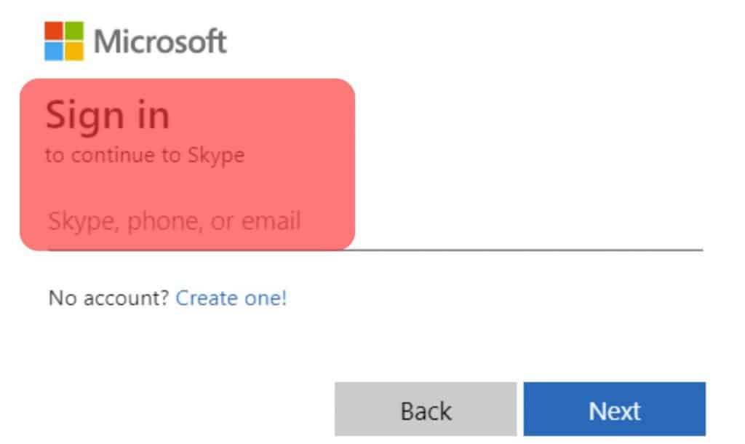745x444 pixels.
Task: Click the Microsoft four-square logo
Action: coord(63,40)
